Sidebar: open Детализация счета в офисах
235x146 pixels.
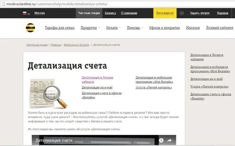211,96
